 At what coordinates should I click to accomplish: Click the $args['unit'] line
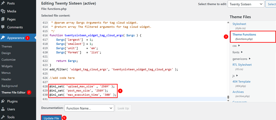pos(77,48)
